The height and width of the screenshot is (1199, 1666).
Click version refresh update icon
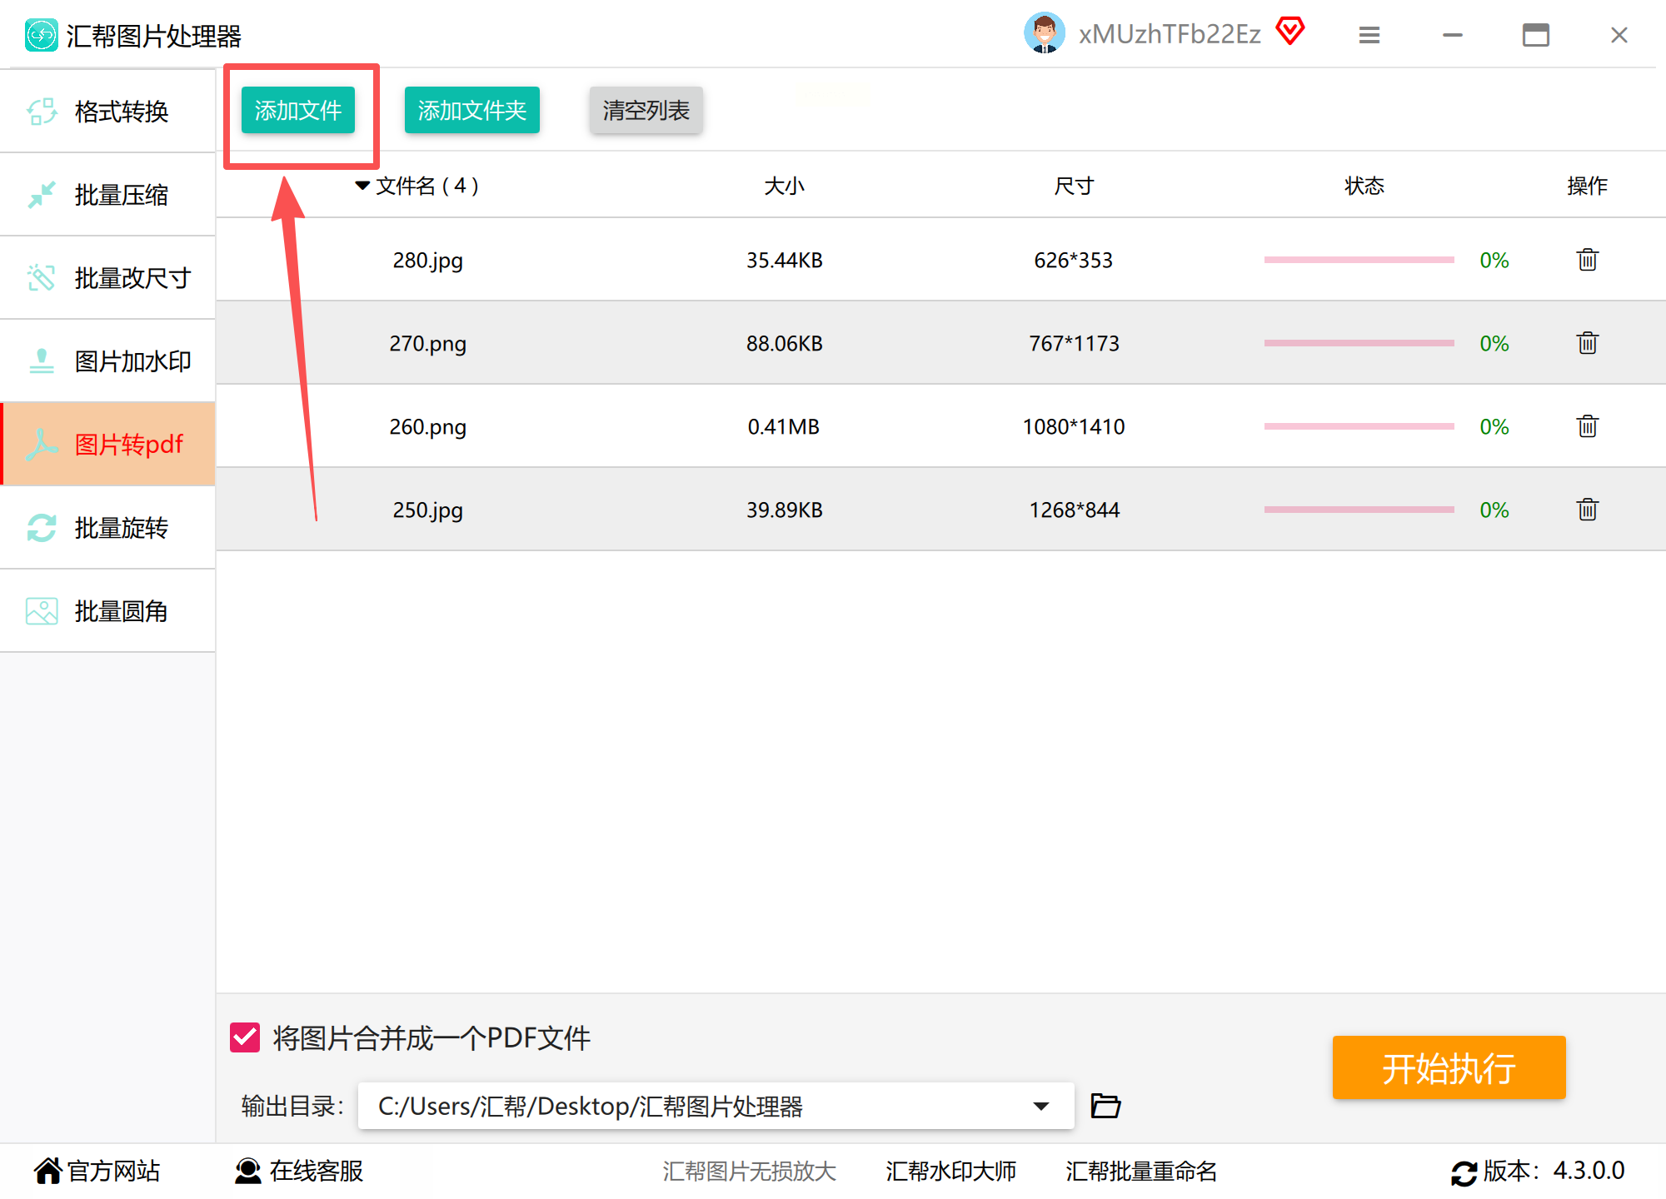coord(1464,1172)
